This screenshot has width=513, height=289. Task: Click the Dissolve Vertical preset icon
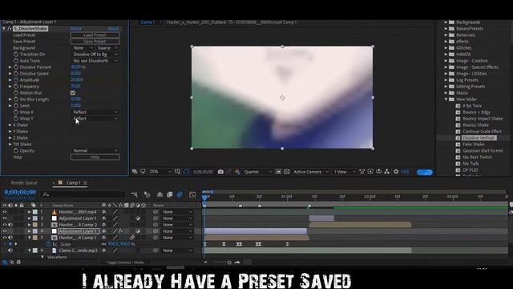tap(458, 138)
